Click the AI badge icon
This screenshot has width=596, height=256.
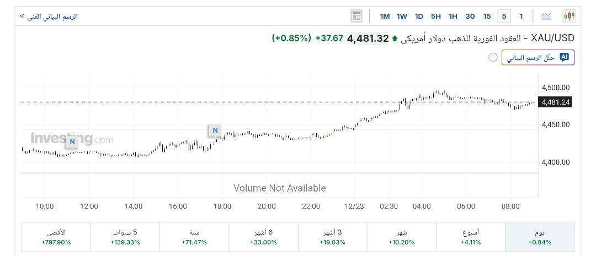[x=564, y=57]
